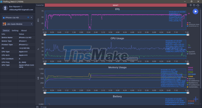The image size is (202, 108).
Task: Click the logout power icon beside Bao Nguyen
Action: coord(21,7)
